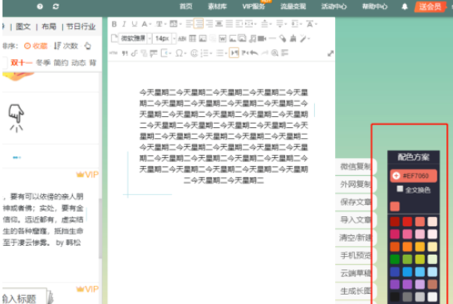Viewport: 453px width, 304px height.
Task: Toggle bold formatting in the editor toolbar
Action: (x=114, y=24)
